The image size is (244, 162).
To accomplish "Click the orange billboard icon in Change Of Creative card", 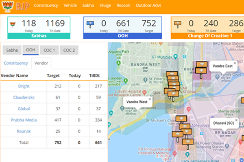I will click(178, 25).
